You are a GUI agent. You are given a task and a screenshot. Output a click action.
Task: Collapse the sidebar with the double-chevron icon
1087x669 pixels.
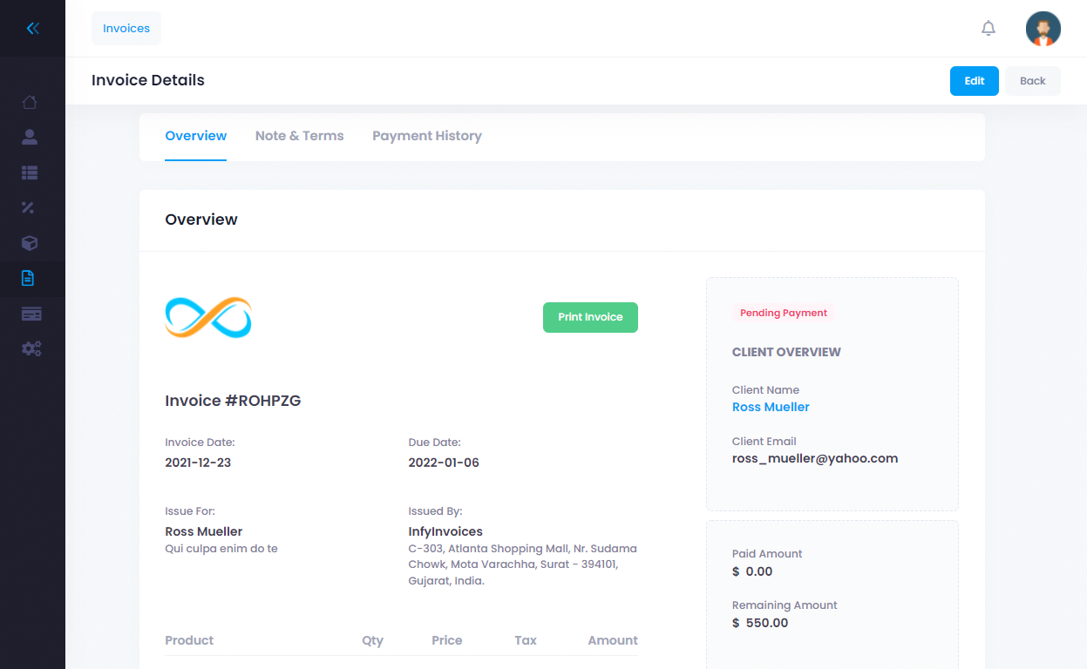point(32,28)
